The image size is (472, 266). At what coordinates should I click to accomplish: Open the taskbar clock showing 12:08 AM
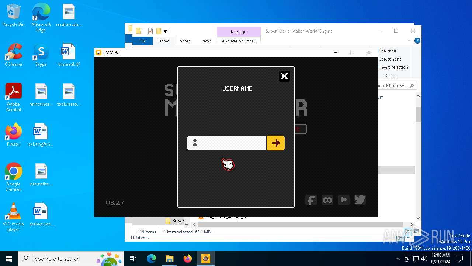440,259
